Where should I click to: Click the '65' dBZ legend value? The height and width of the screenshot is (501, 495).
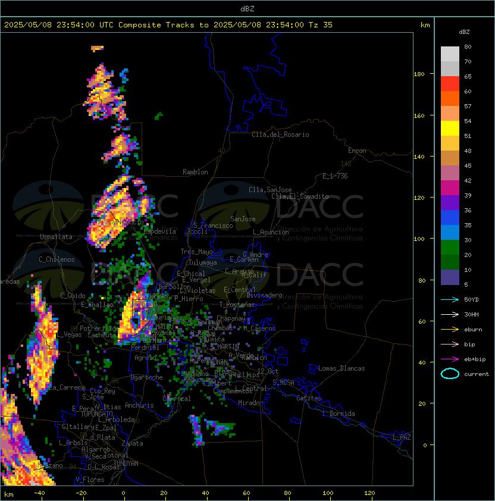point(468,76)
